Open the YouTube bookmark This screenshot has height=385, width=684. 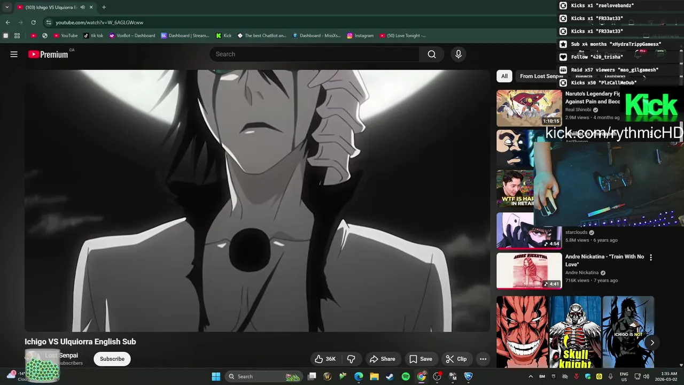[66, 36]
